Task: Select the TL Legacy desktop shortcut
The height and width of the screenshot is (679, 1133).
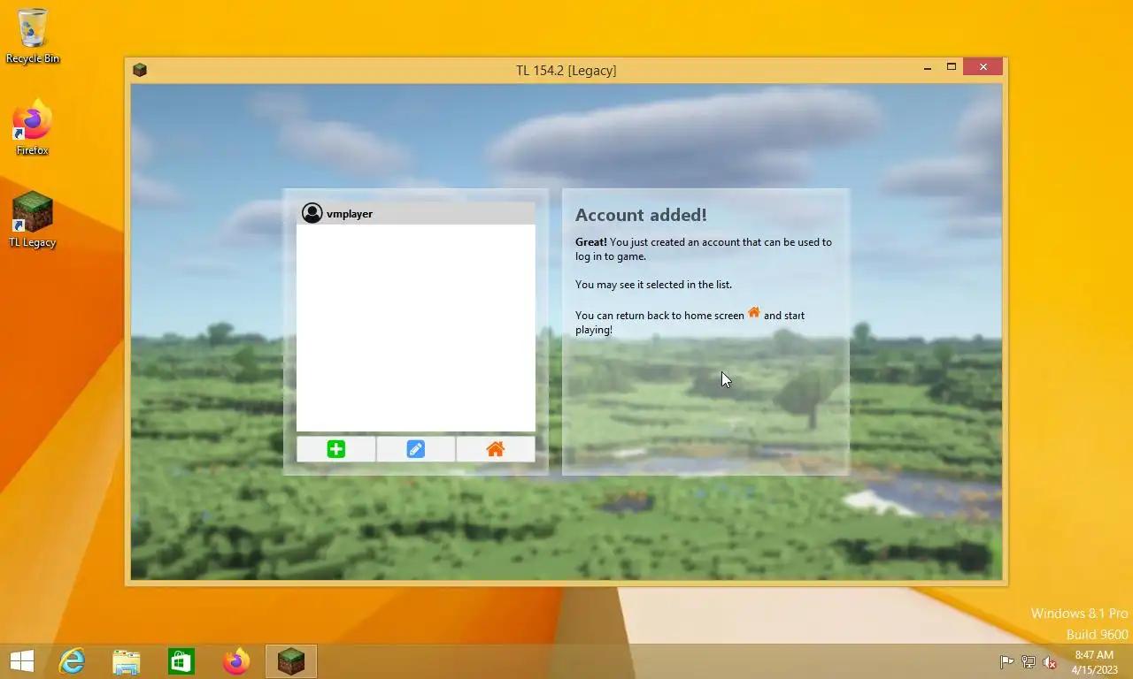Action: tap(33, 219)
